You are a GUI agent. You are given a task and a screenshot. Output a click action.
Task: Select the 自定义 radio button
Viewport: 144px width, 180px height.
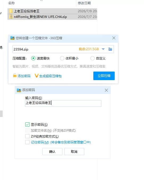[x=93, y=58]
